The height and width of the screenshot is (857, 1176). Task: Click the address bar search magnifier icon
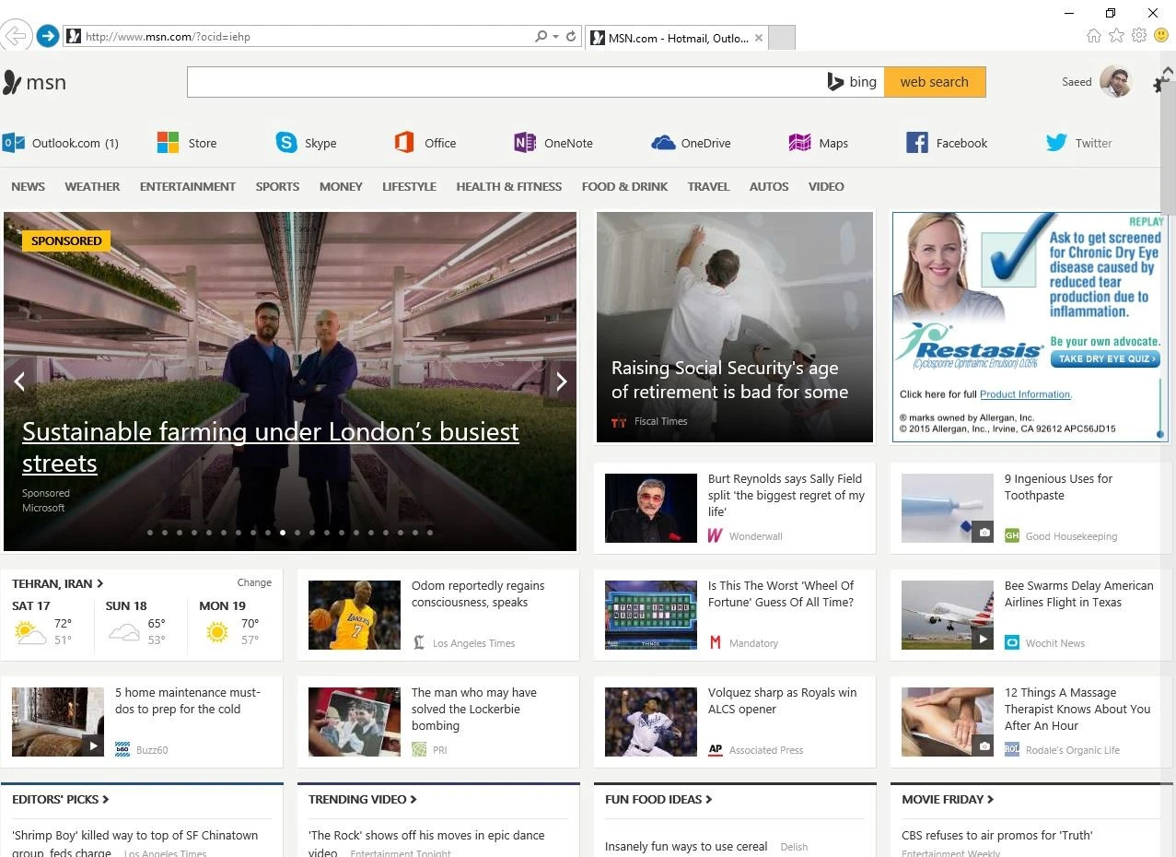point(541,37)
